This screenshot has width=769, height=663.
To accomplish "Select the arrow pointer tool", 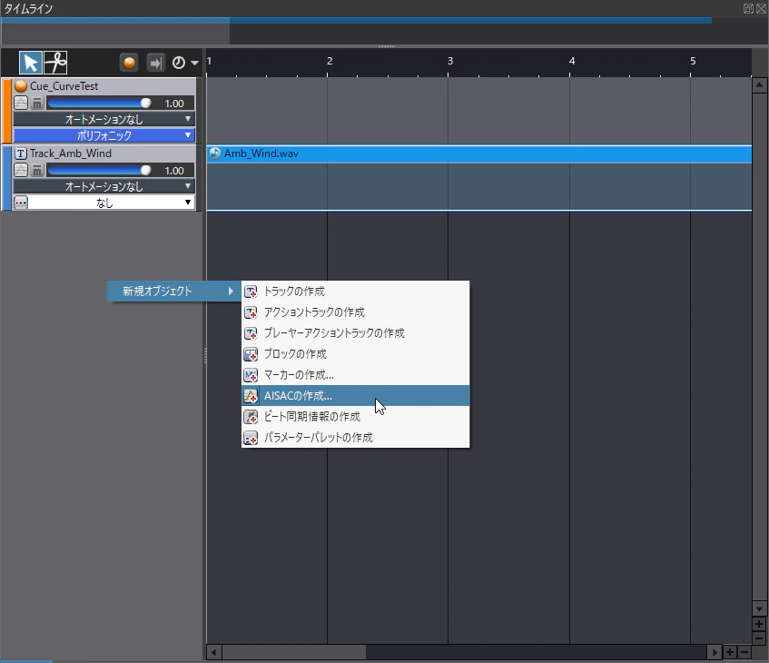I will pos(30,63).
